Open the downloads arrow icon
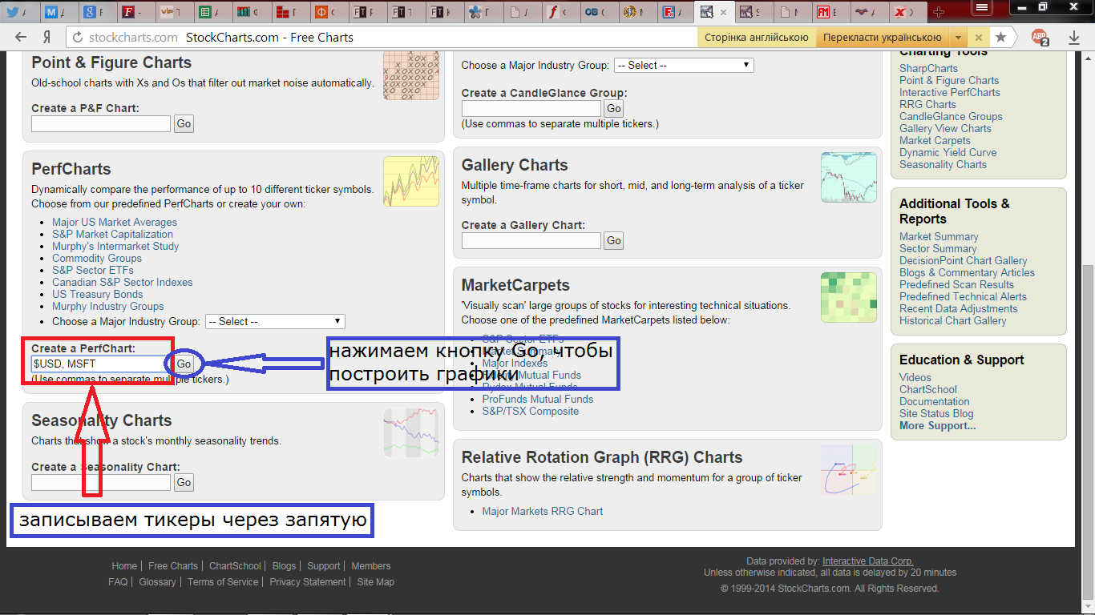The image size is (1095, 615). 1074,37
